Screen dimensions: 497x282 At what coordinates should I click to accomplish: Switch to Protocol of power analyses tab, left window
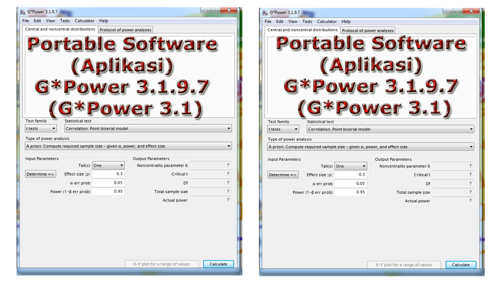tap(126, 30)
